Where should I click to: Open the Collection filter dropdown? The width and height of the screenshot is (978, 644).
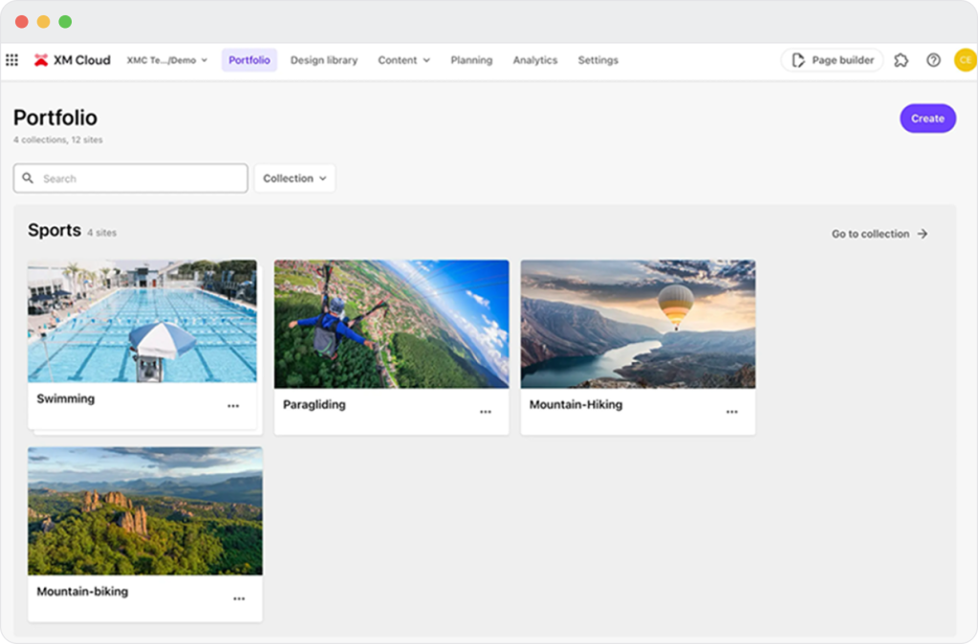[x=294, y=179]
